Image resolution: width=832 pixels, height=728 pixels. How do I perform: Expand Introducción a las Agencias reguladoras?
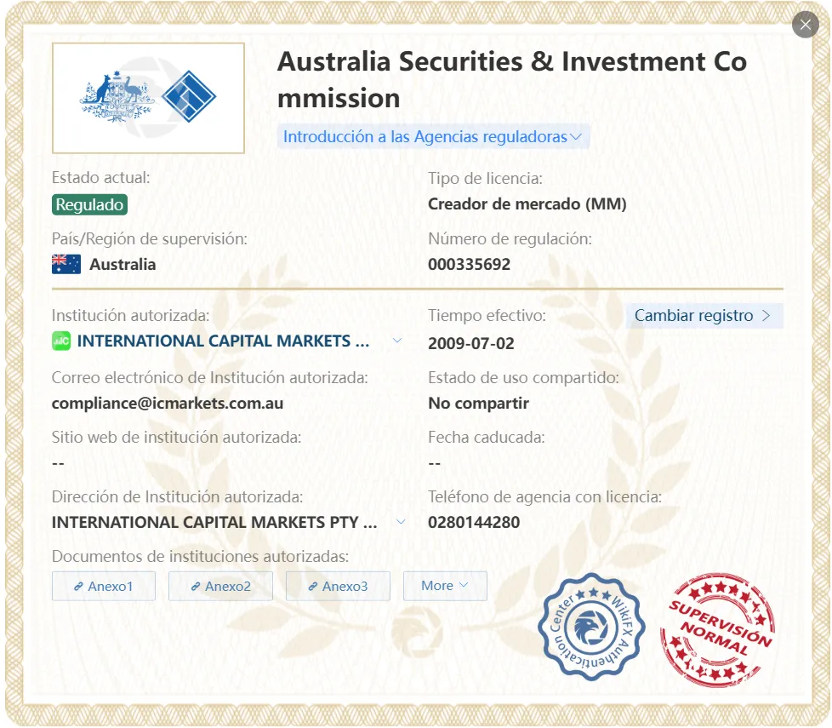[x=433, y=136]
